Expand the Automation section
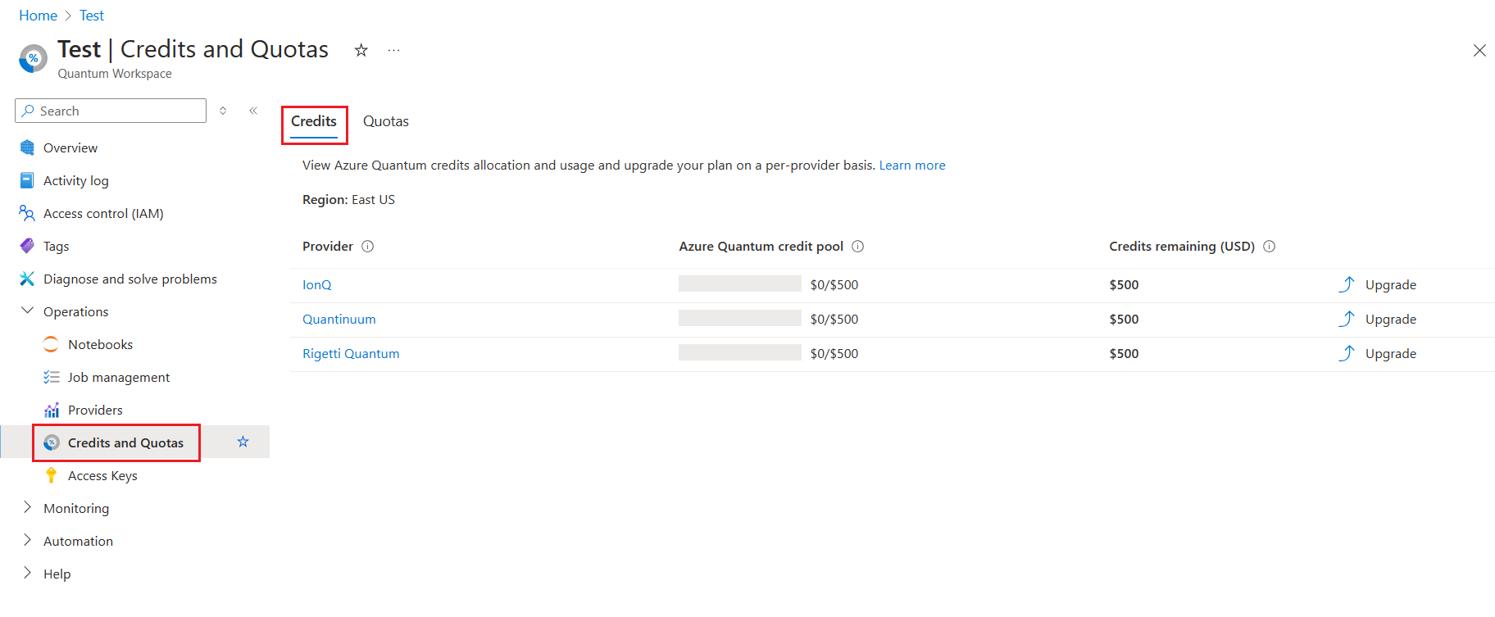Image resolution: width=1495 pixels, height=617 pixels. point(27,541)
